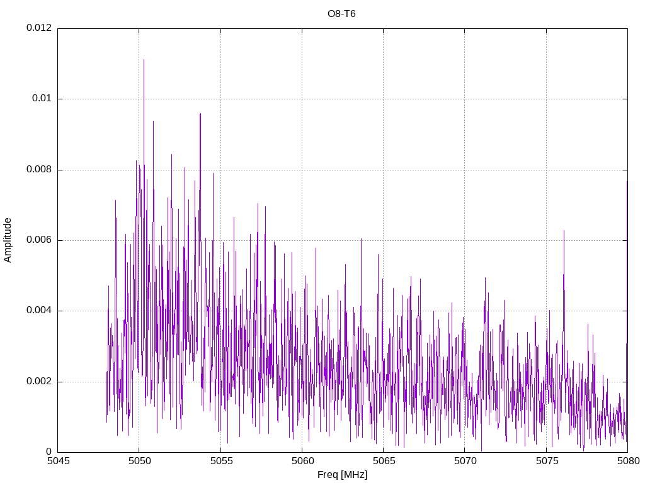Click the isolated peak tip near 5076 MHz
The height and width of the screenshot is (483, 645).
pos(564,231)
